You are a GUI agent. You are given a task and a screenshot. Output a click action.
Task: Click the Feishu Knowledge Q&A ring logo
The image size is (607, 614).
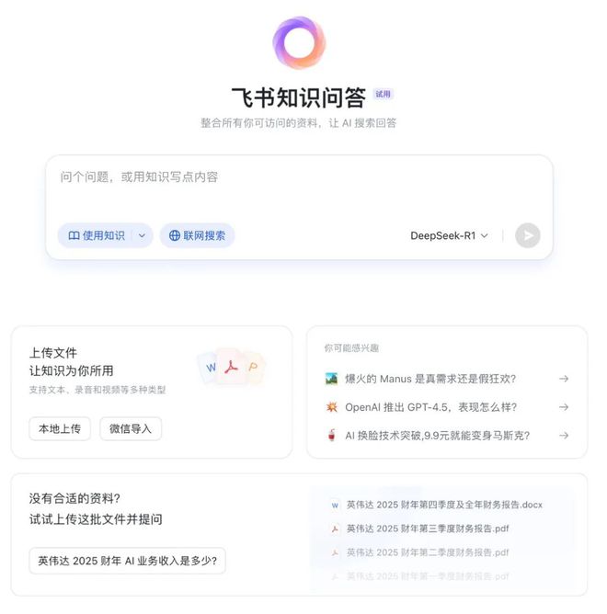299,42
